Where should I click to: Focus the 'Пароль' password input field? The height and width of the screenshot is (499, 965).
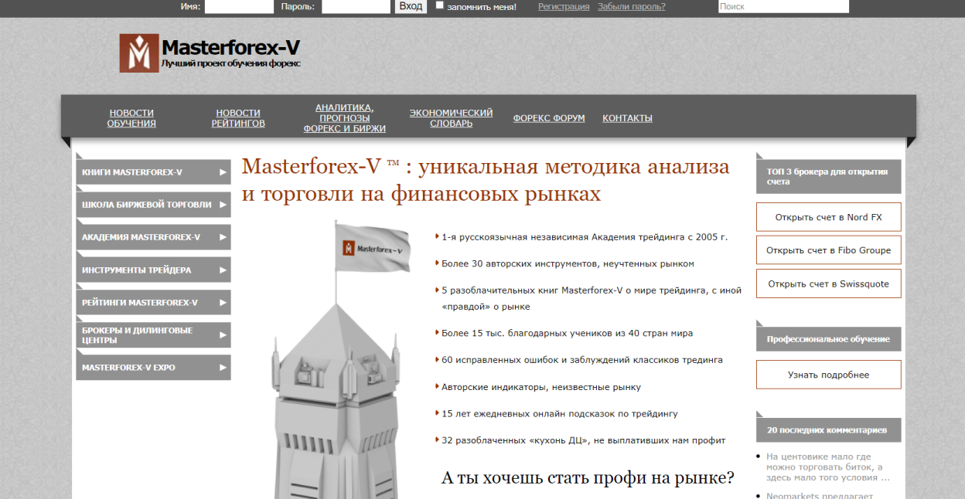(356, 6)
